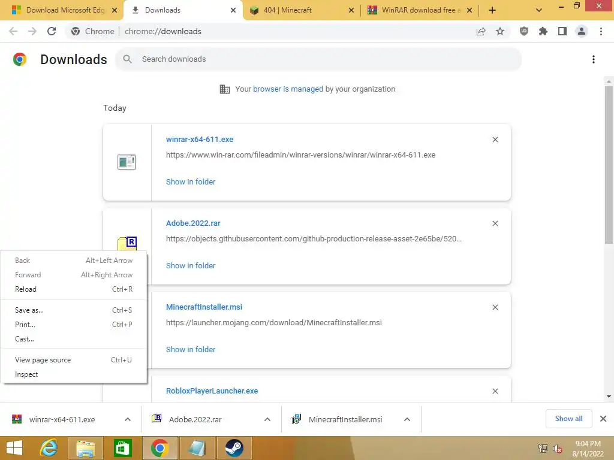Follow the 'browser is managed' link
614x460 pixels.
point(288,89)
